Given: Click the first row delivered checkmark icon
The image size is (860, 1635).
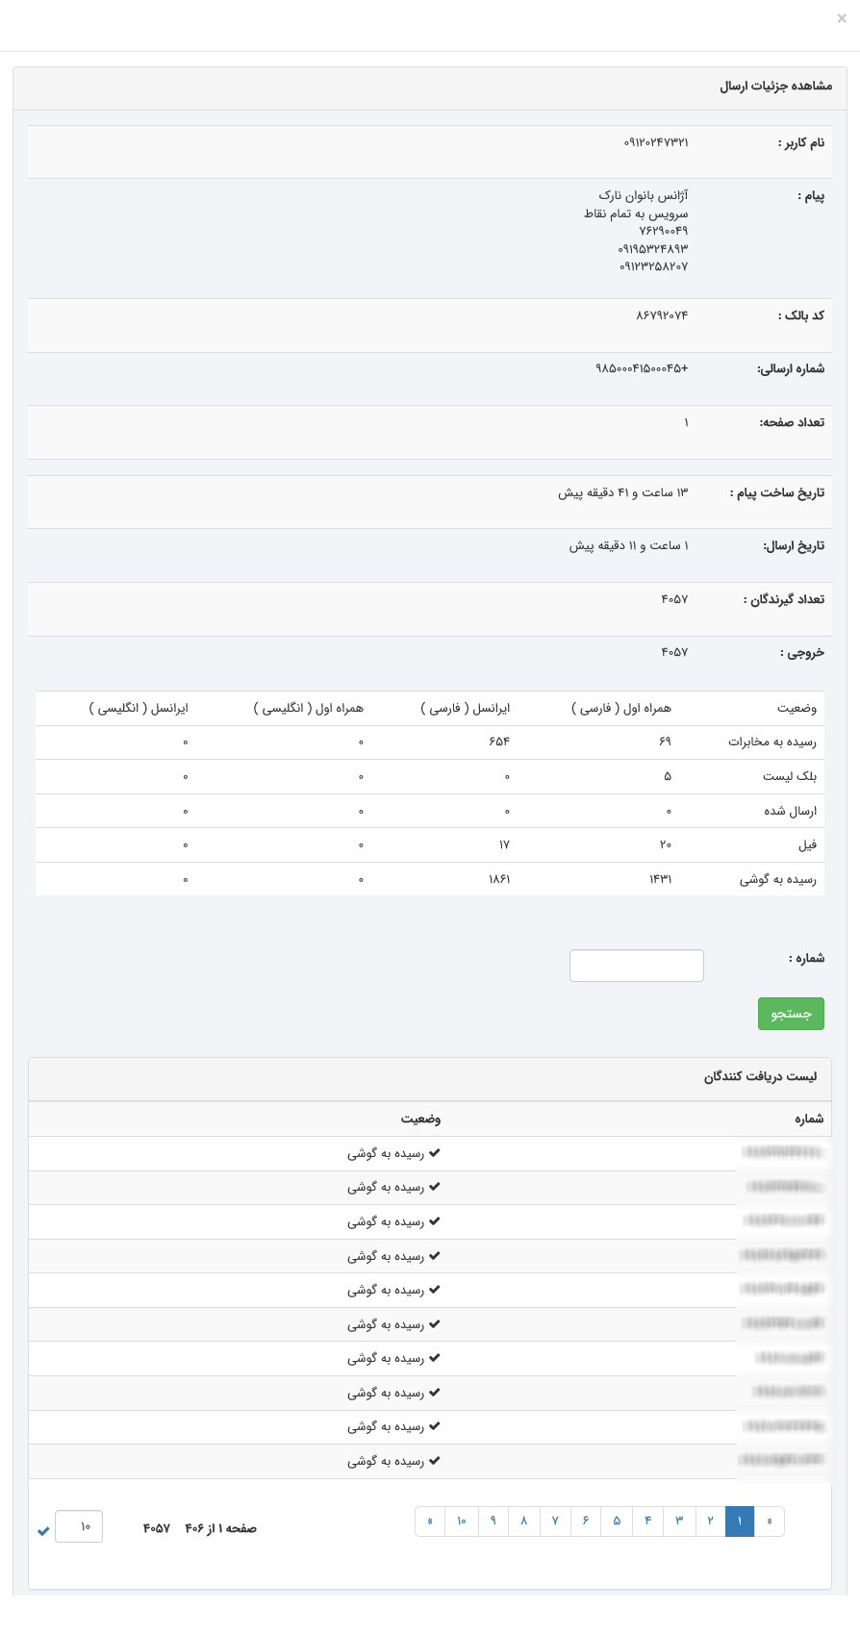Looking at the screenshot, I should tap(435, 1153).
